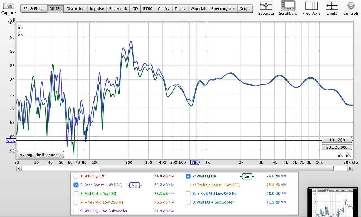Image resolution: width=361 pixels, height=217 pixels.
Task: Click the vertical zoom-out magnifier at the top left
Action: [20, 34]
